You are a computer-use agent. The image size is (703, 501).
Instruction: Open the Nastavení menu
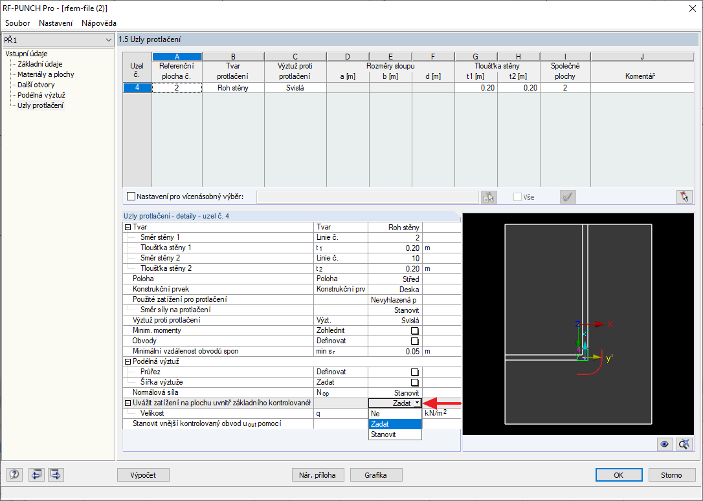tap(56, 23)
